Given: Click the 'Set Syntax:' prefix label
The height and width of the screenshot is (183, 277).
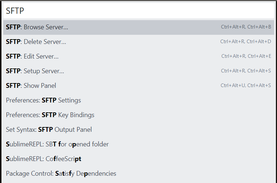Looking at the screenshot, I should [x=21, y=130].
